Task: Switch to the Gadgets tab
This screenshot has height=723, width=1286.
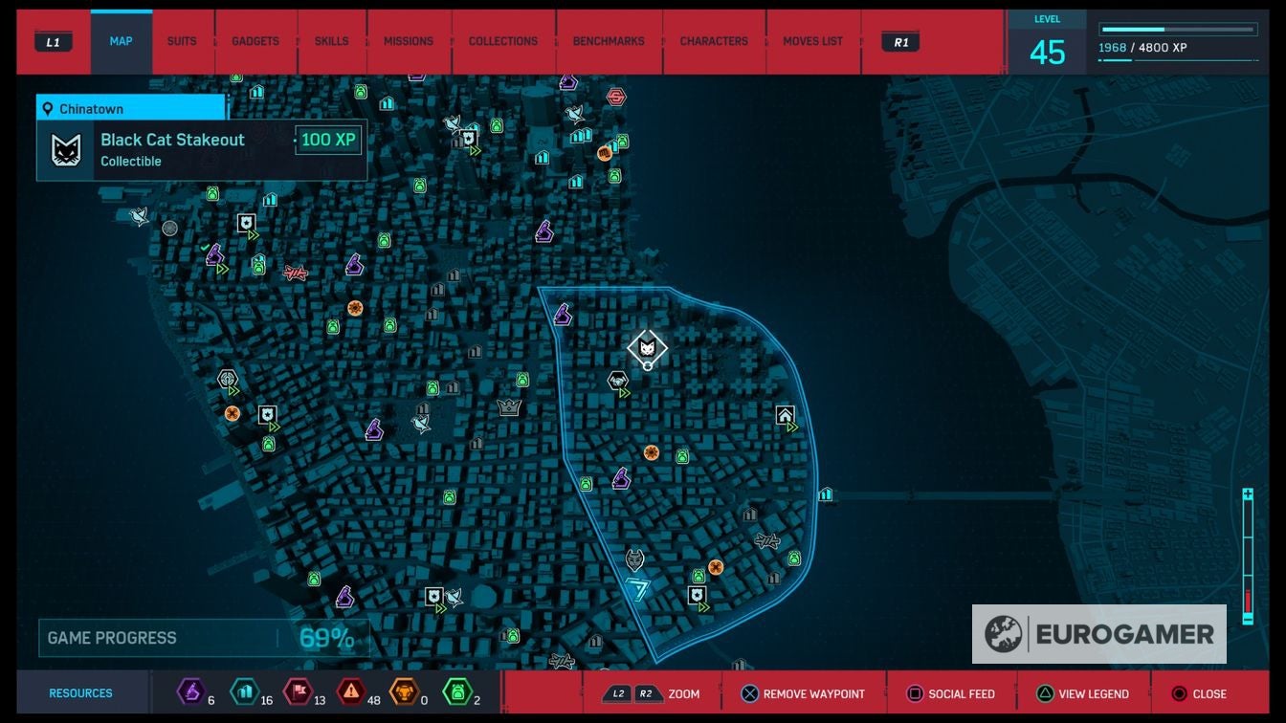Action: [255, 42]
